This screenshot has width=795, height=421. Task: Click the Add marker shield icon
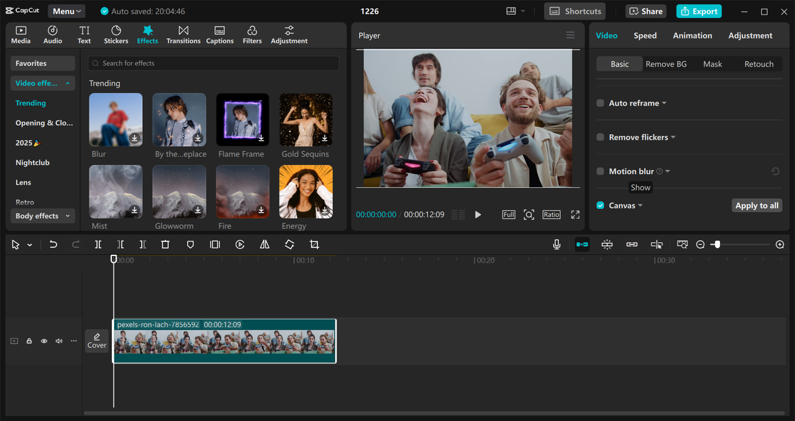[x=190, y=245]
